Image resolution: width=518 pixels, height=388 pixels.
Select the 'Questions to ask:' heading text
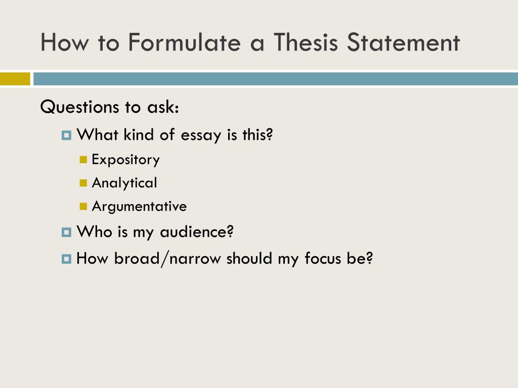[x=110, y=107]
